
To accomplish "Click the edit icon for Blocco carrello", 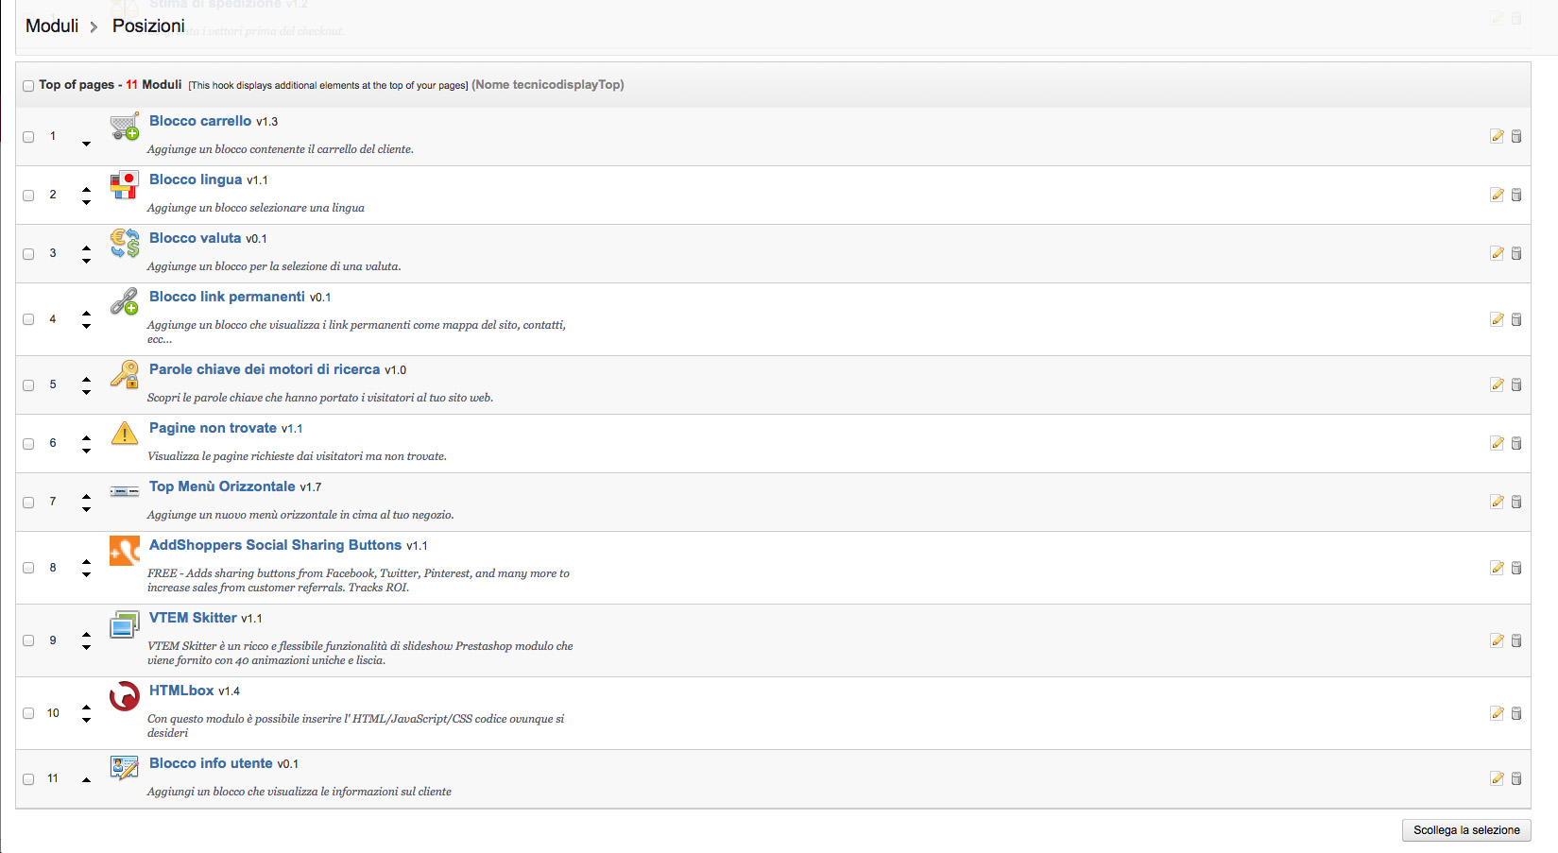I will click(1497, 136).
